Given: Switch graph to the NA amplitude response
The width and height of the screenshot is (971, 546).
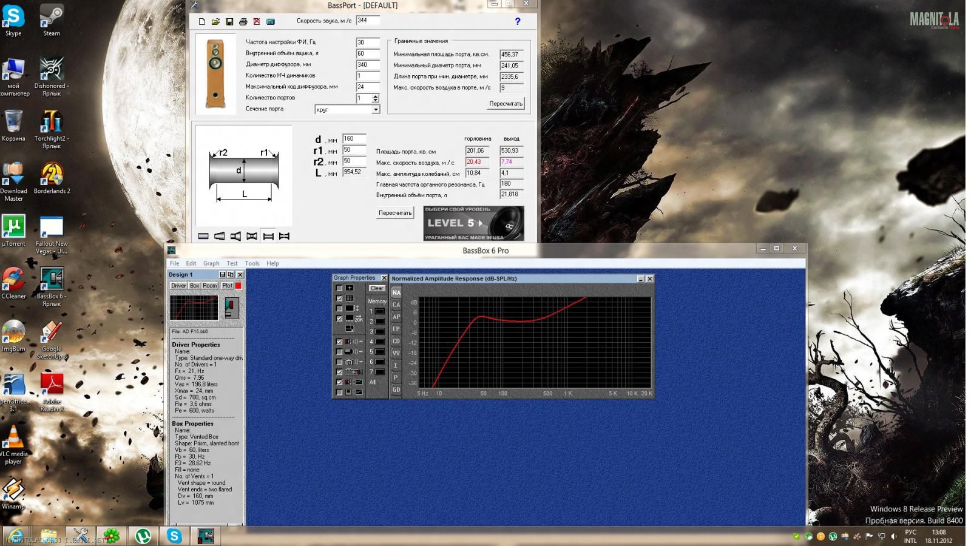Looking at the screenshot, I should tap(396, 292).
